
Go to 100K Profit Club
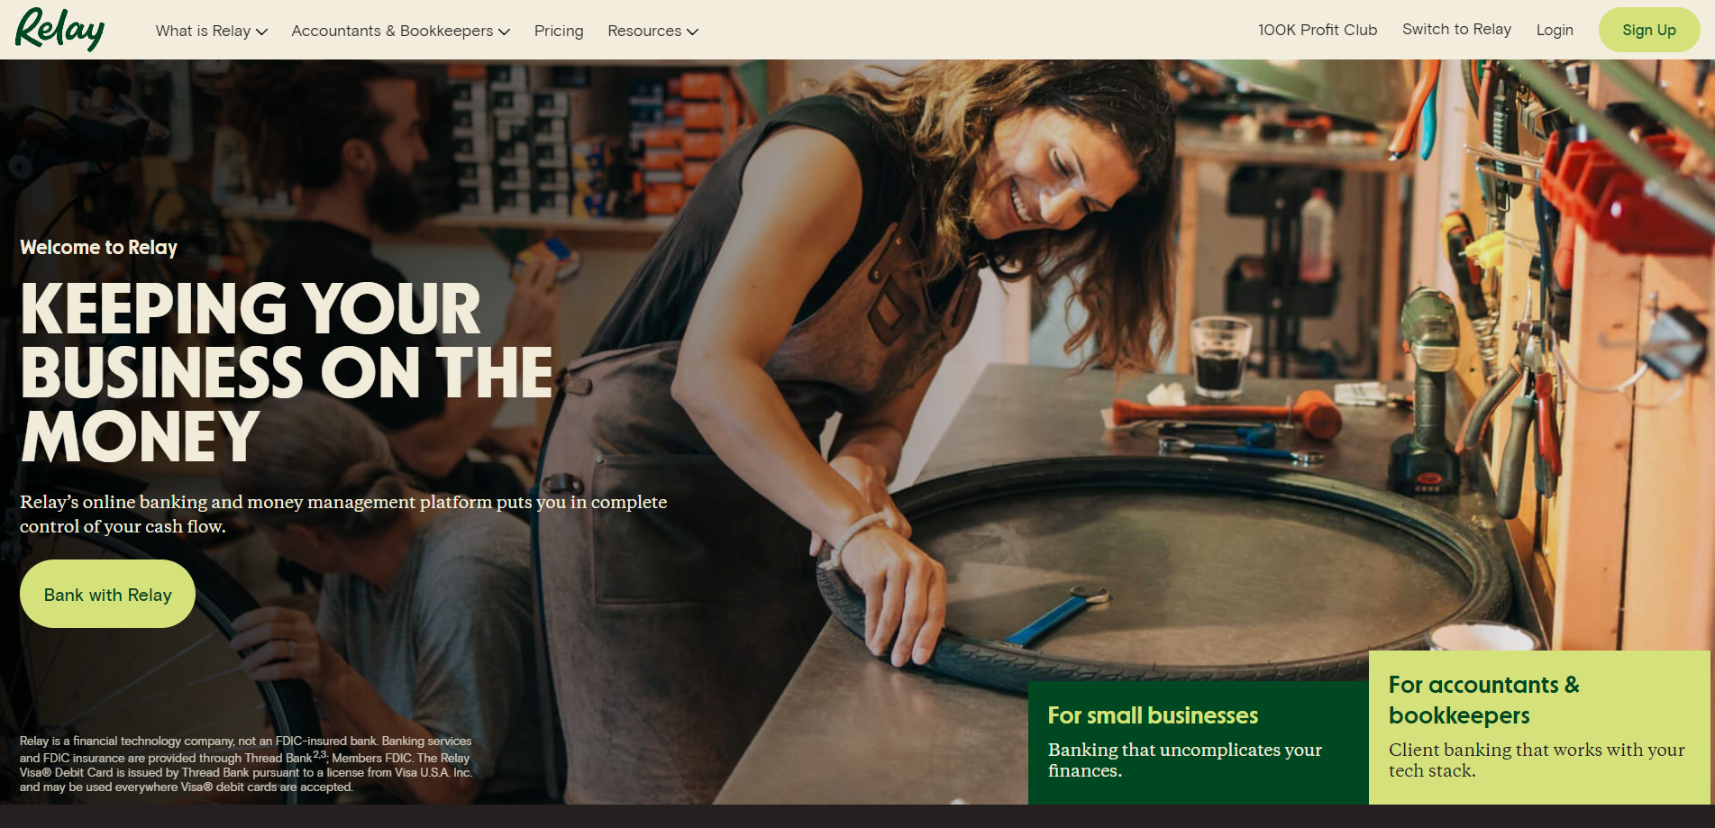click(1318, 30)
